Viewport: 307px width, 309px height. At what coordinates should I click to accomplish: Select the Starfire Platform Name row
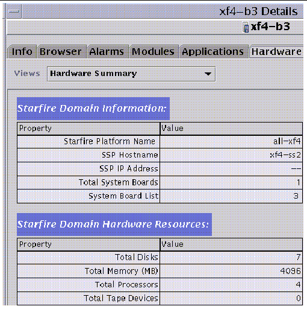pos(160,142)
